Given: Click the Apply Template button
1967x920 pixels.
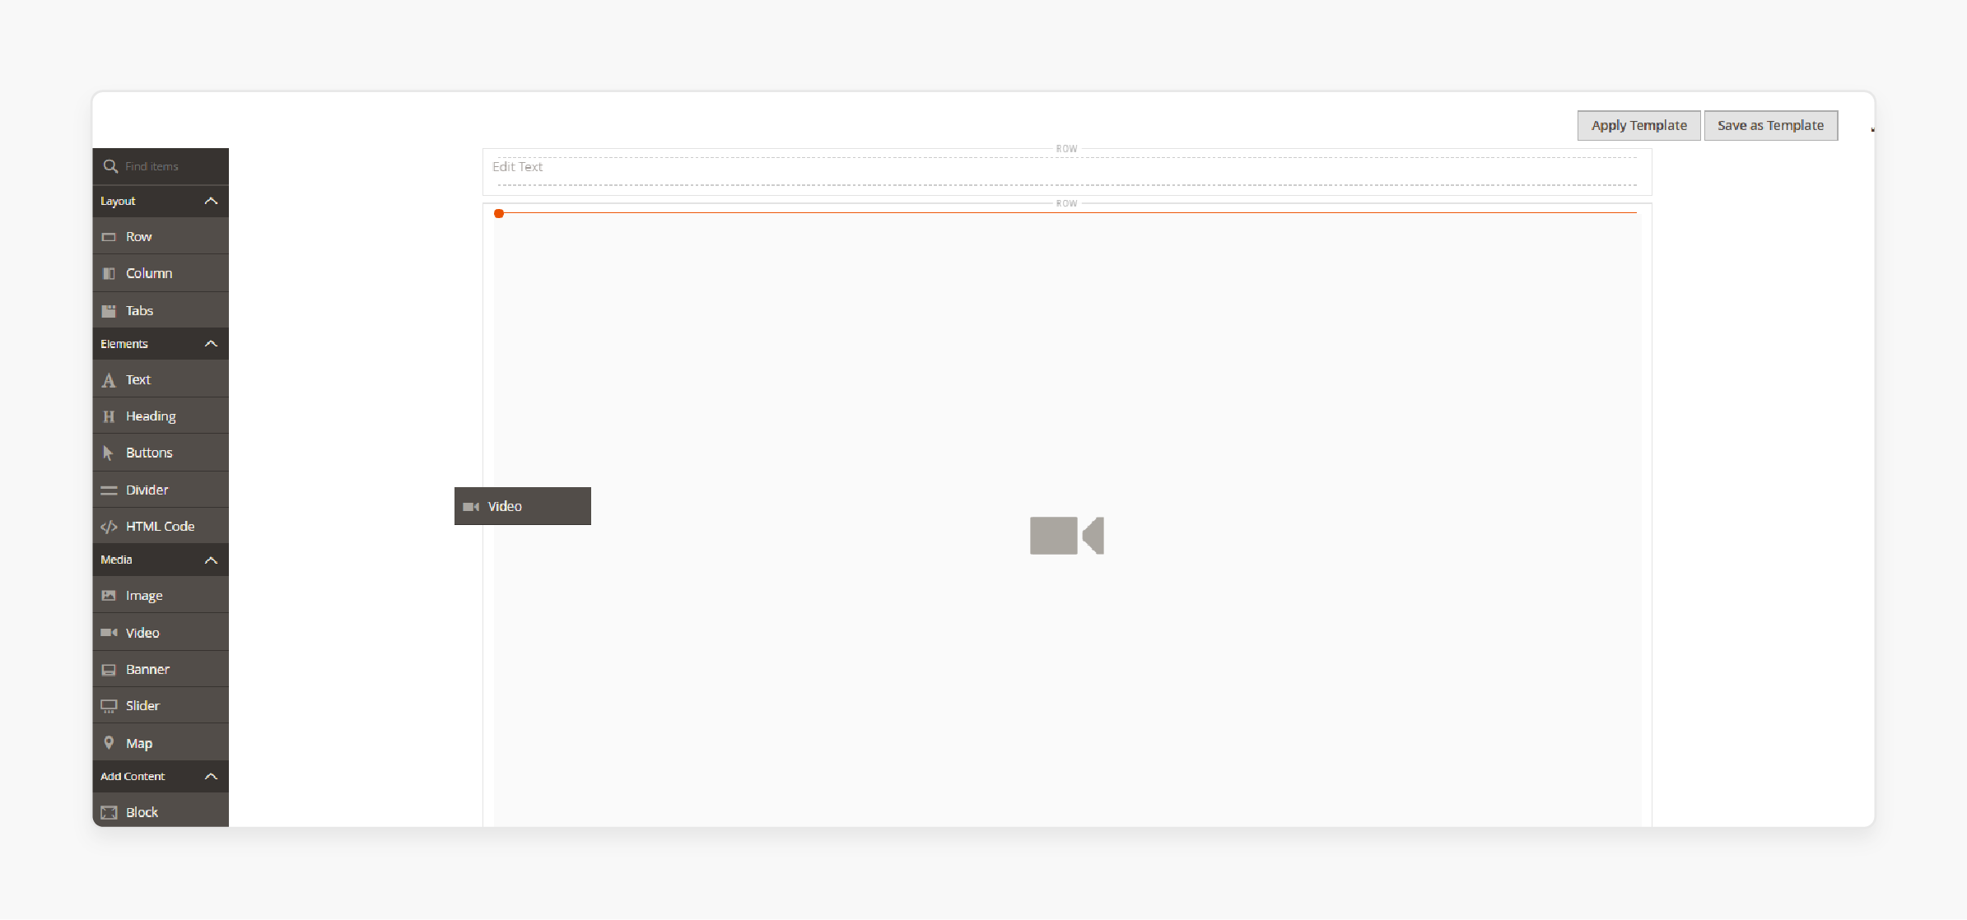Looking at the screenshot, I should click(x=1639, y=124).
